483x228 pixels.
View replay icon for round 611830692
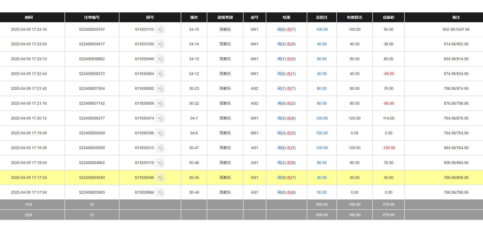coord(160,88)
